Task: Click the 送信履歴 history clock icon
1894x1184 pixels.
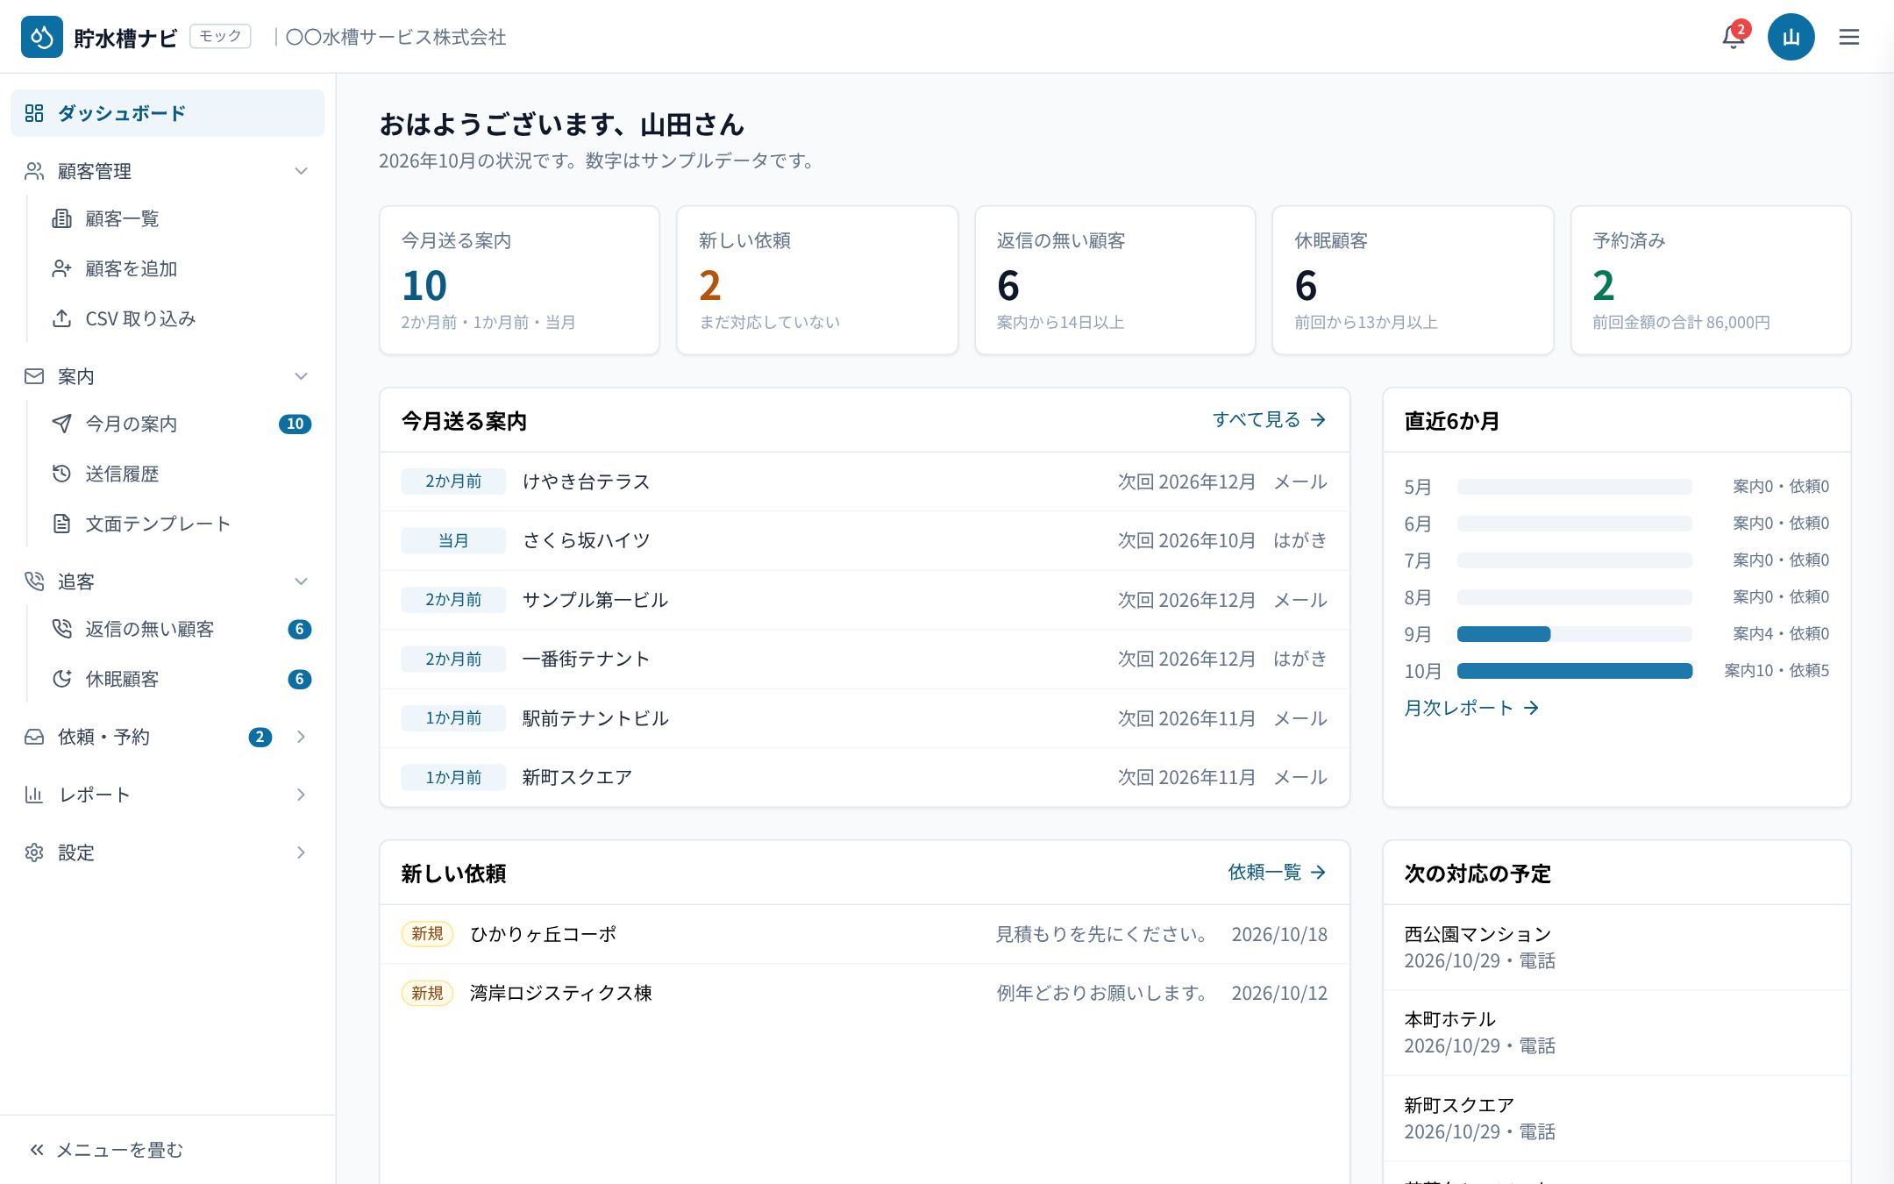Action: (61, 474)
